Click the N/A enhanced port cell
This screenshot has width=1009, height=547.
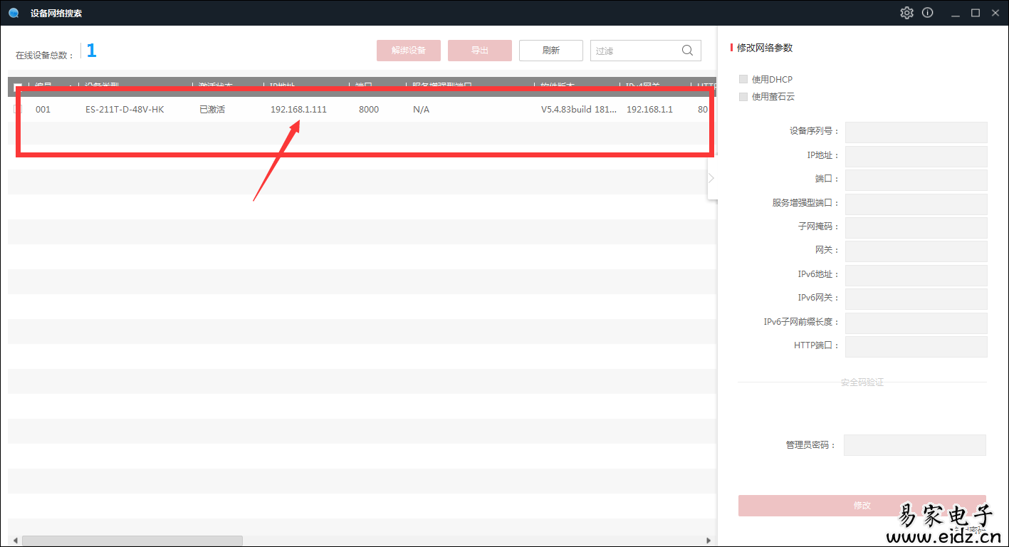pos(421,110)
